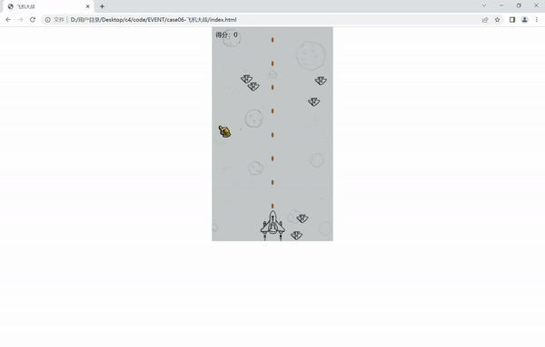
Task: Open the user profile avatar
Action: [x=524, y=20]
